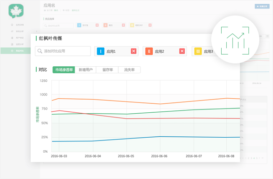273x179 pixels.
Task: Click the 2016-06-06 date label on the chart axis
Action: point(159,156)
